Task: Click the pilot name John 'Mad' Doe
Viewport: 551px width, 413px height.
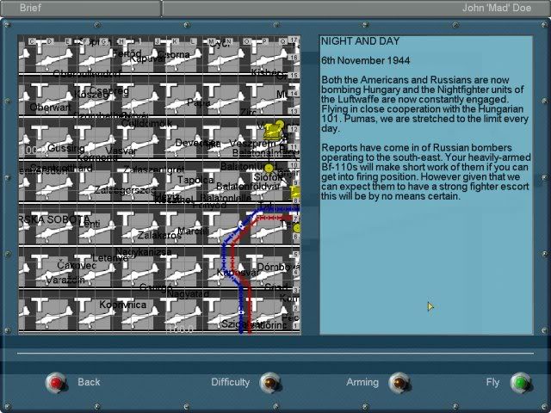Action: click(497, 8)
